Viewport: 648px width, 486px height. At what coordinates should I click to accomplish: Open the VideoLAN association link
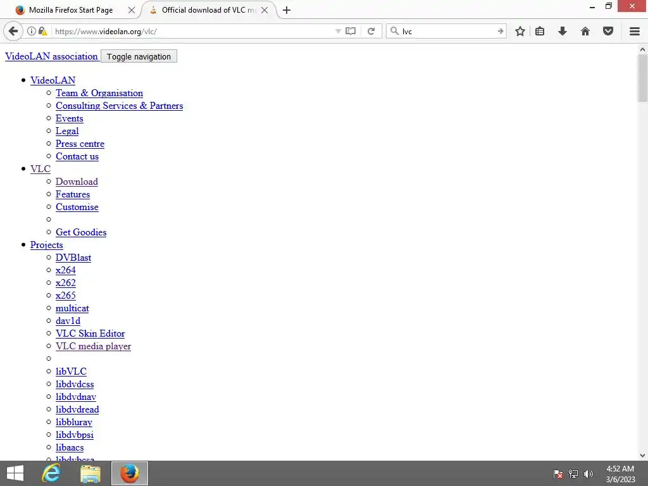coord(51,56)
